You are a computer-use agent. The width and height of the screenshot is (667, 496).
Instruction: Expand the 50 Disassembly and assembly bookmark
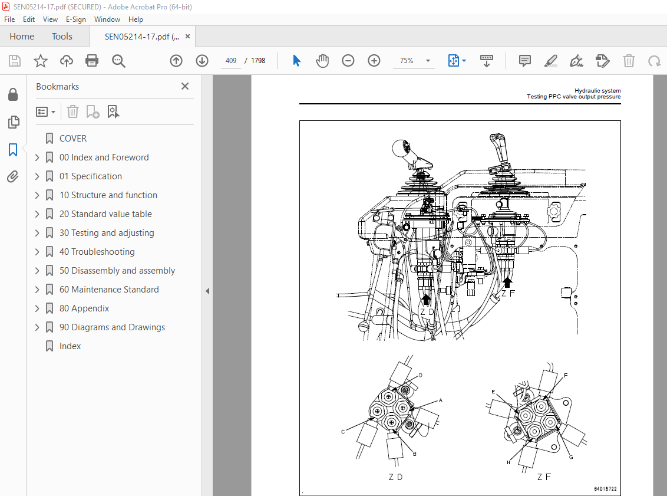pyautogui.click(x=37, y=271)
